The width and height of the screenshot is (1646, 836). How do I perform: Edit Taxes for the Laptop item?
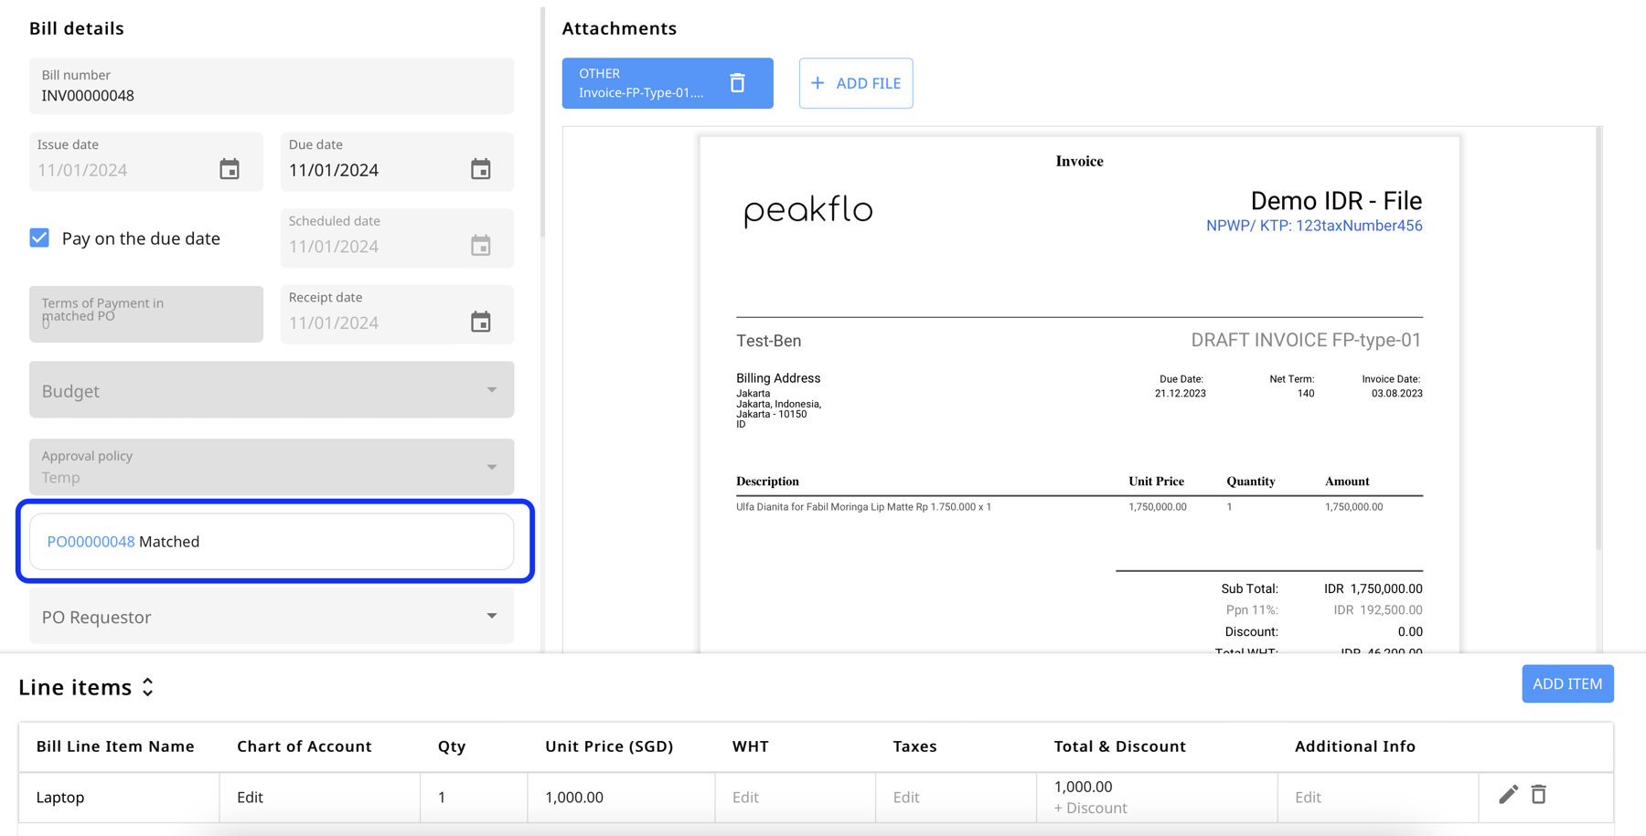pyautogui.click(x=905, y=797)
